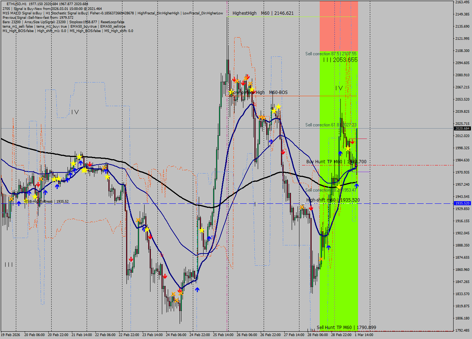472x339 pixels.
Task: Select the yellow star marker near the 1998 level
Action: (x=347, y=148)
